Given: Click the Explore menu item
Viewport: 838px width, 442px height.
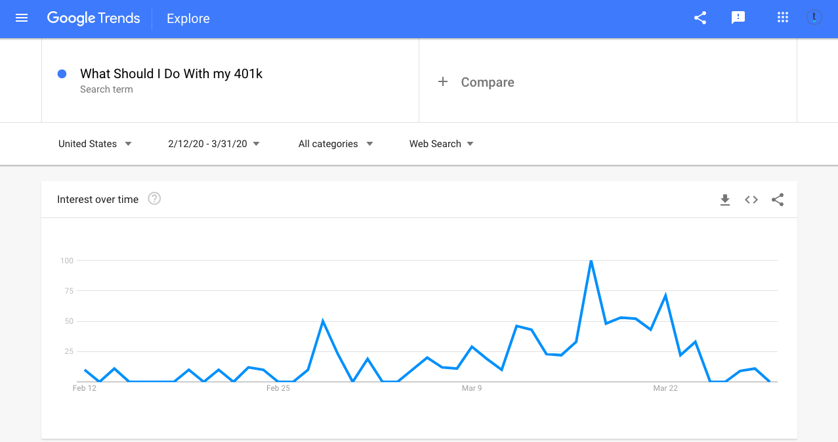Looking at the screenshot, I should point(188,18).
